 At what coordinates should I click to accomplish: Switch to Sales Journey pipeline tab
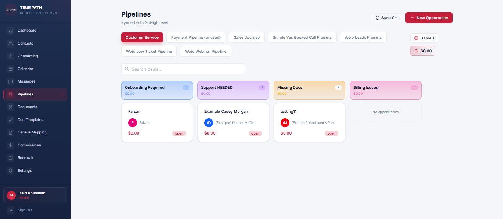click(x=246, y=38)
